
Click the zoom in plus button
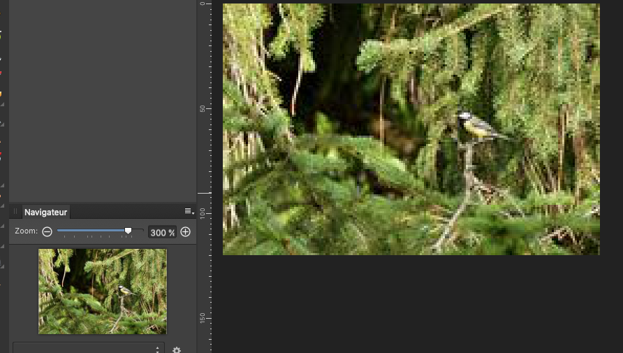coord(185,232)
